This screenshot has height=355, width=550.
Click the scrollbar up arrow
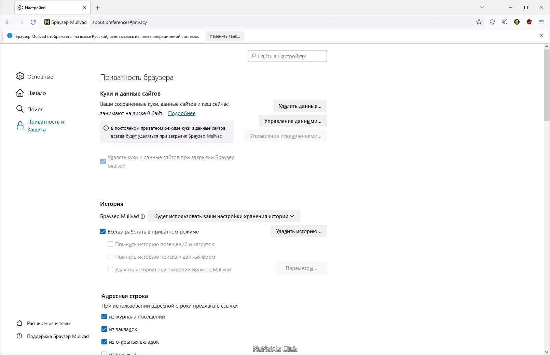click(x=547, y=46)
